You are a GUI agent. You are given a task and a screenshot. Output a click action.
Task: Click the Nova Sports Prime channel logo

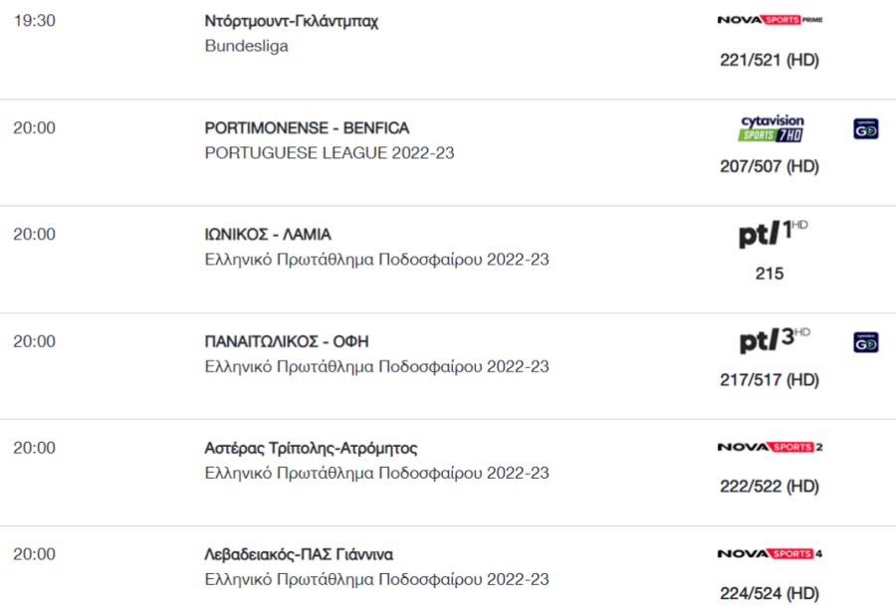coord(770,20)
